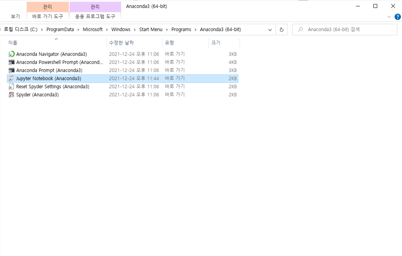Click the Reset Spyder Settings file icon

pos(11,86)
